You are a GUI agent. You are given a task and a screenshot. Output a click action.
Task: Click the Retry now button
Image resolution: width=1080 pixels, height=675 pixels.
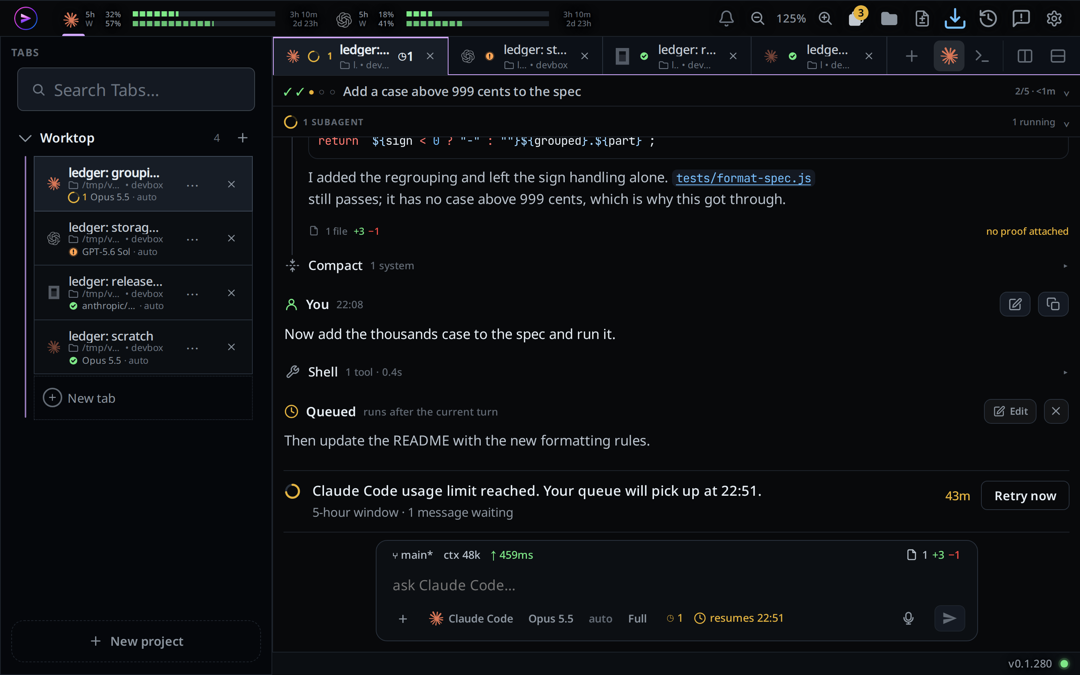point(1024,495)
